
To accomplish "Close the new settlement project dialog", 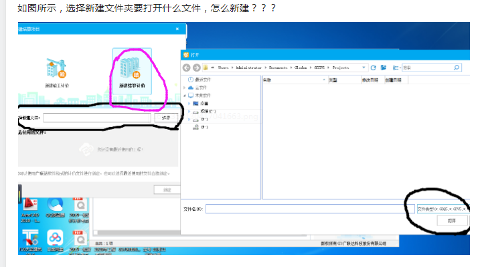I will click(x=177, y=29).
